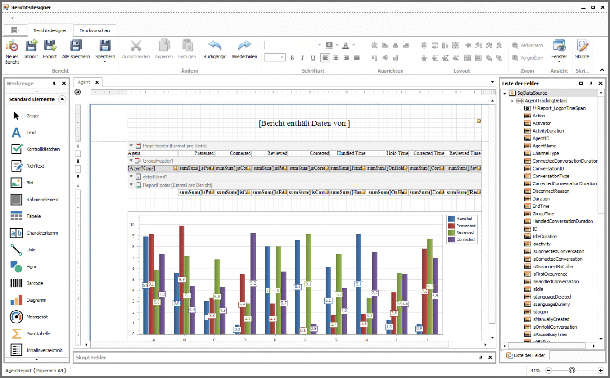Collapse the Standard Elemente section
610x378 pixels.
click(x=62, y=99)
